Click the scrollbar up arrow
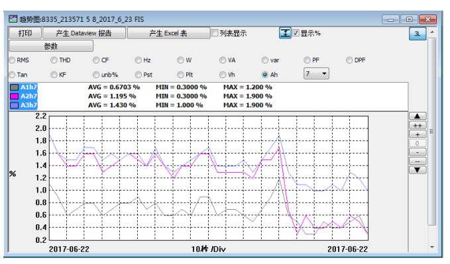The image size is (450, 264). (432, 32)
